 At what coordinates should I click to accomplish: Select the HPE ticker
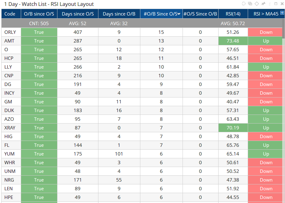[9, 197]
